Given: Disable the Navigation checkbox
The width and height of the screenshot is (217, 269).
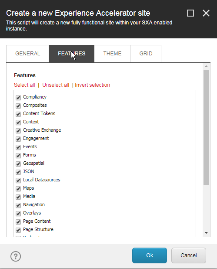Looking at the screenshot, I should pyautogui.click(x=18, y=205).
